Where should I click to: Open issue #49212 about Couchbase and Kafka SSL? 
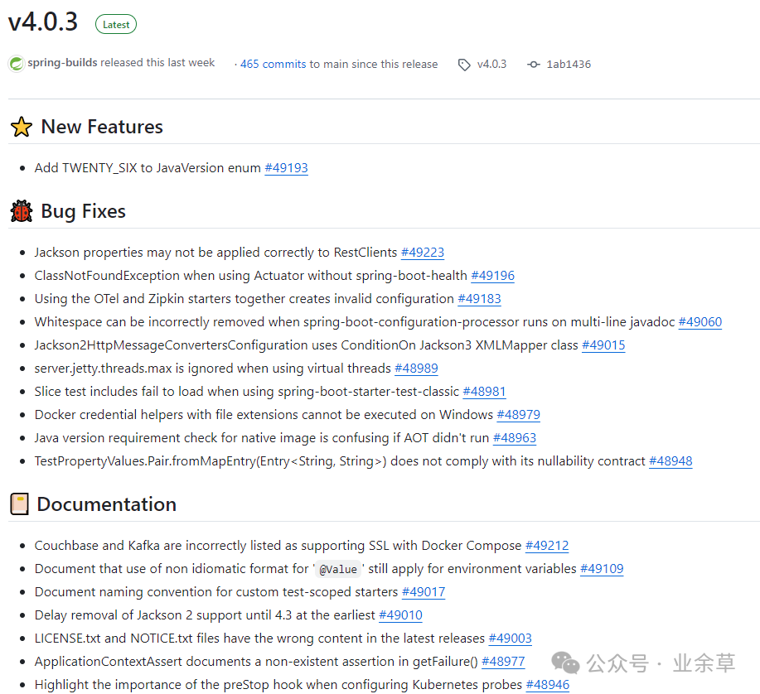click(x=547, y=545)
